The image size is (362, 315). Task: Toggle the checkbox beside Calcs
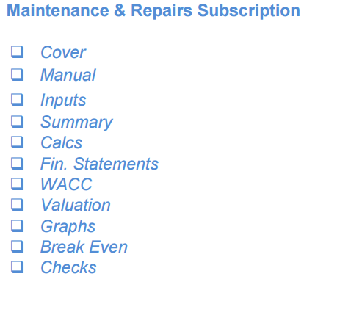click(18, 142)
